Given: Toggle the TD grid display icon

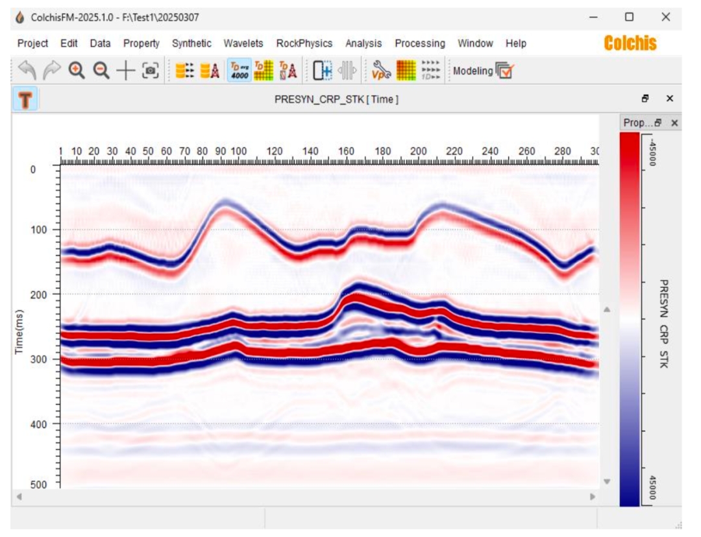Looking at the screenshot, I should click(264, 71).
